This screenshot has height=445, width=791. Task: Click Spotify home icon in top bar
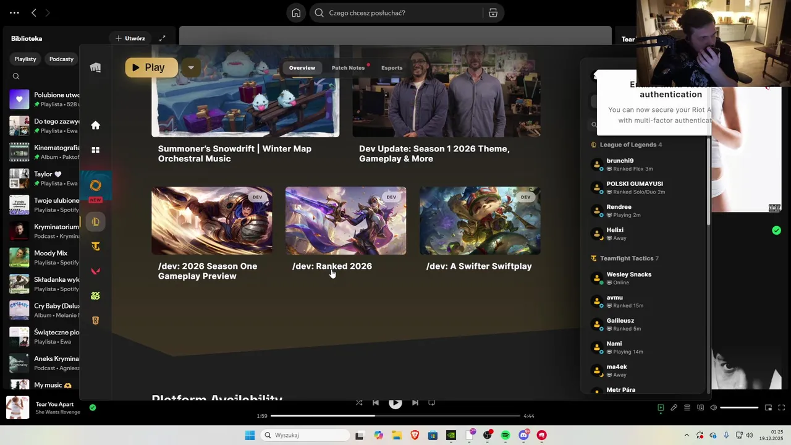pos(296,13)
